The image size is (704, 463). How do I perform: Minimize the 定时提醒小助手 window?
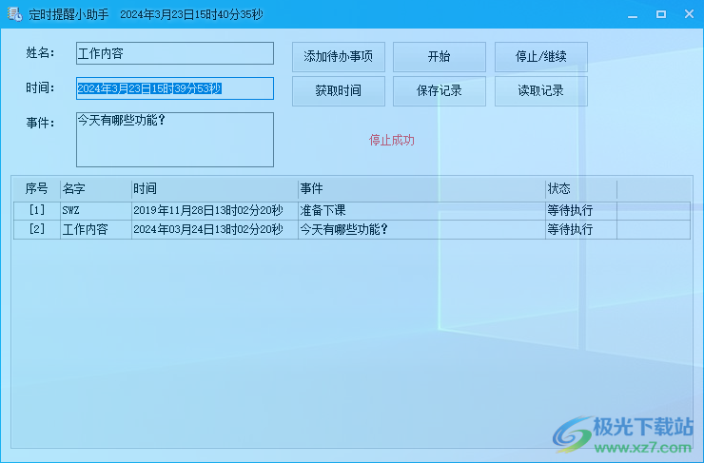point(633,14)
